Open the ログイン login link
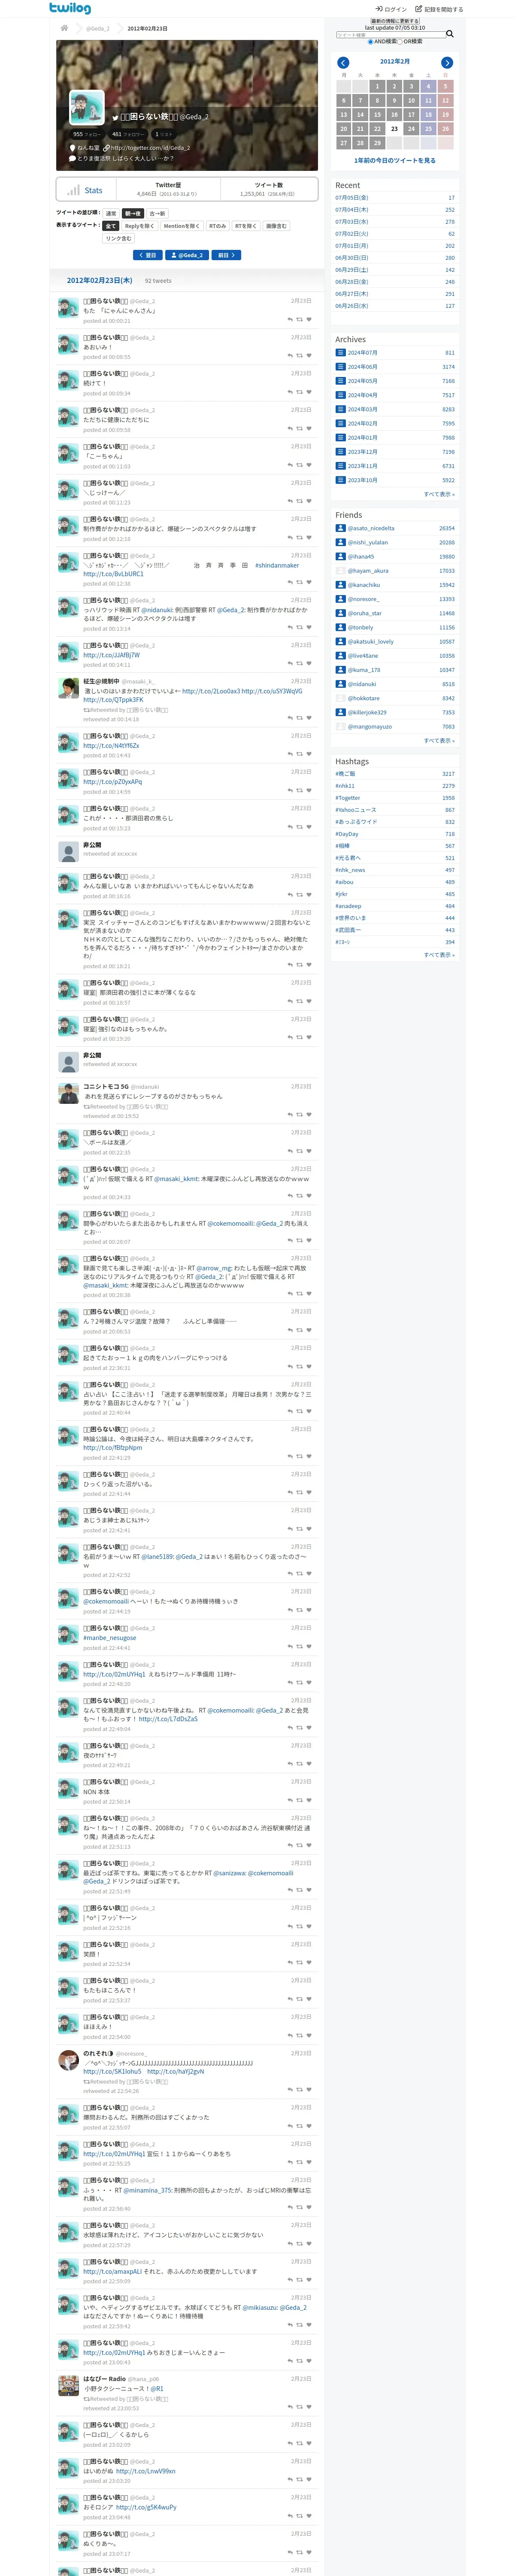515x2576 pixels. (391, 9)
